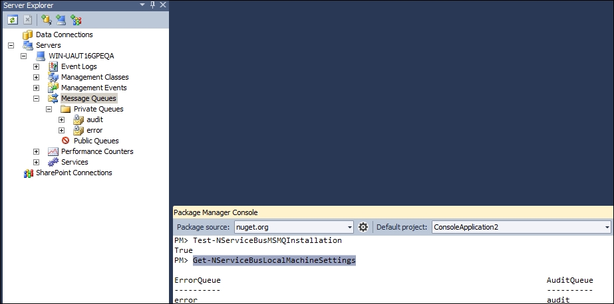Select the SharePoint Connections label
614x304 pixels.
pyautogui.click(x=74, y=173)
